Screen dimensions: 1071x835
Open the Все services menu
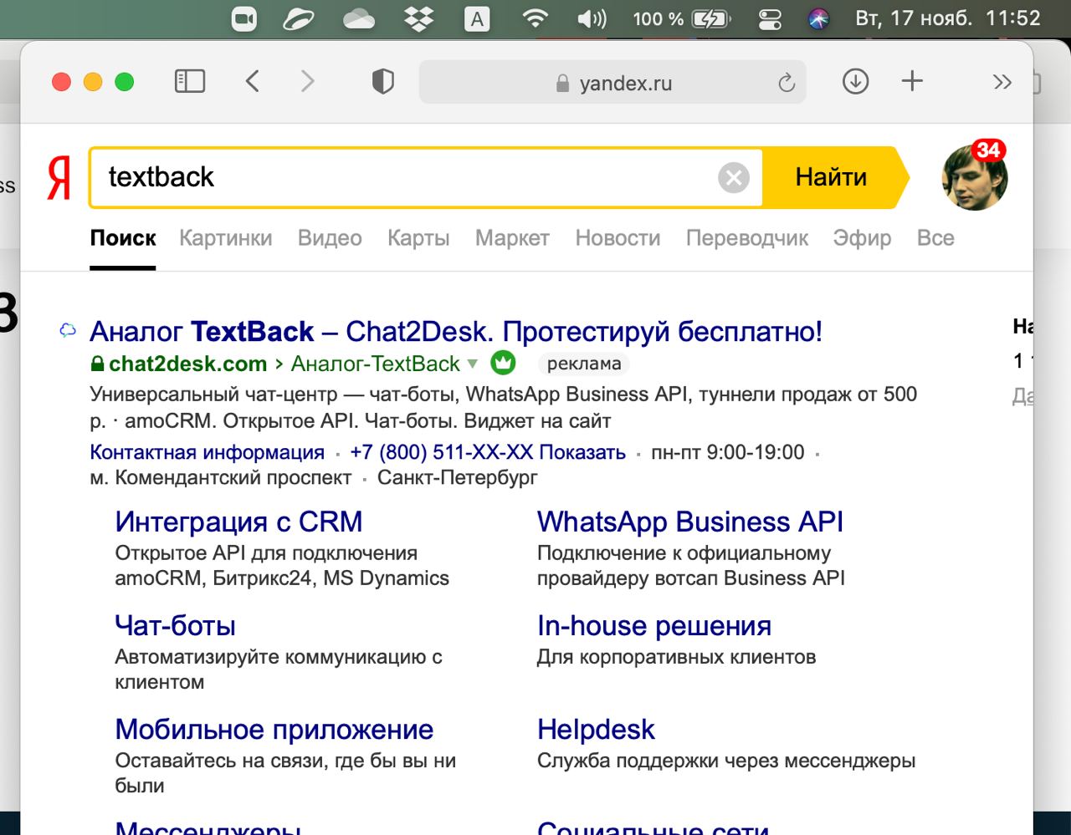tap(935, 238)
